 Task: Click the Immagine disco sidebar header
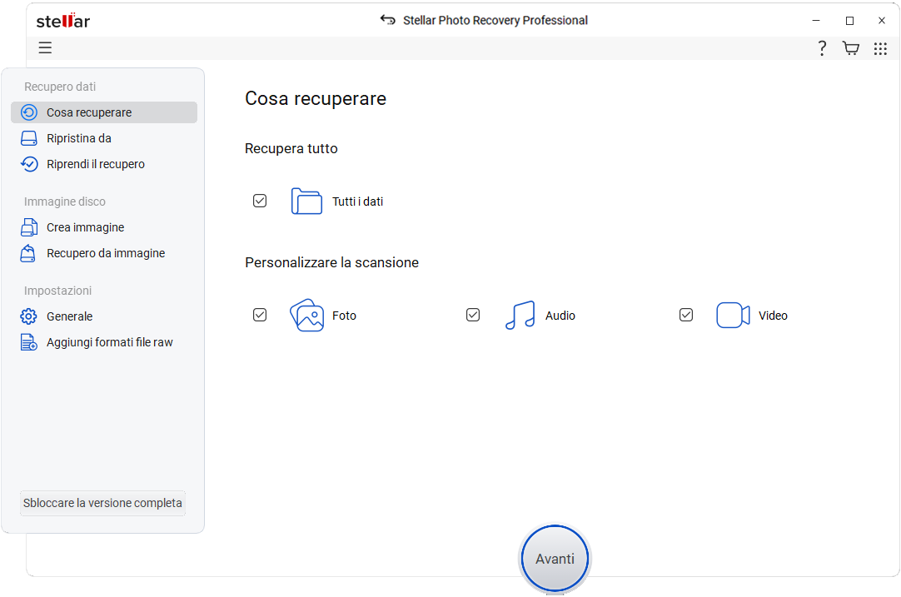[x=65, y=201]
